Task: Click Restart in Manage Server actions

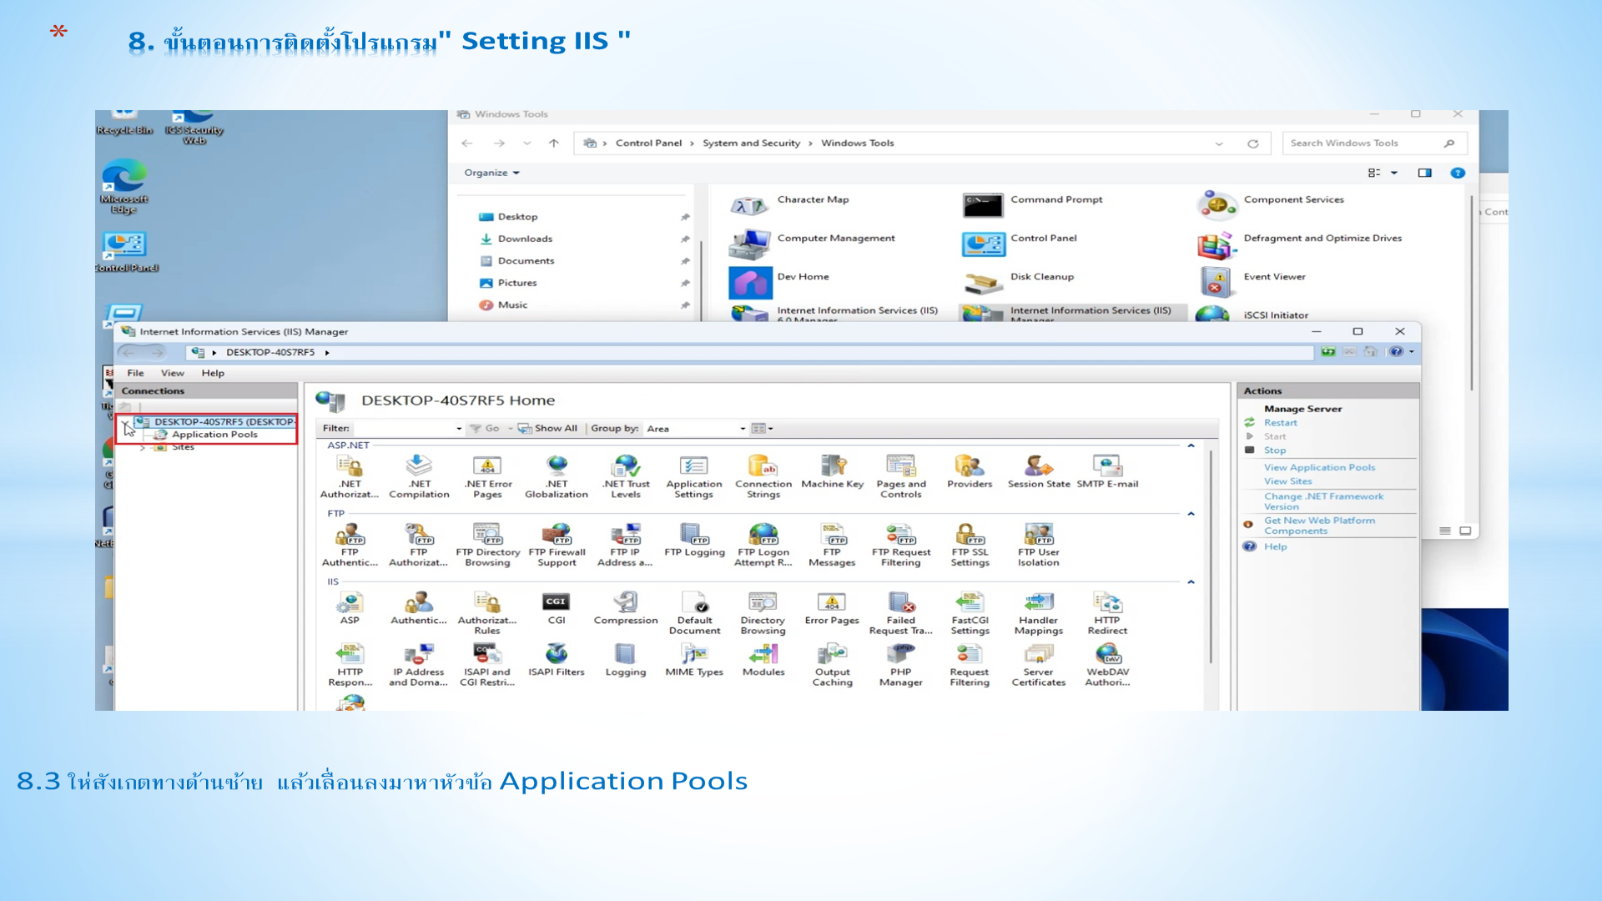Action: click(1280, 423)
